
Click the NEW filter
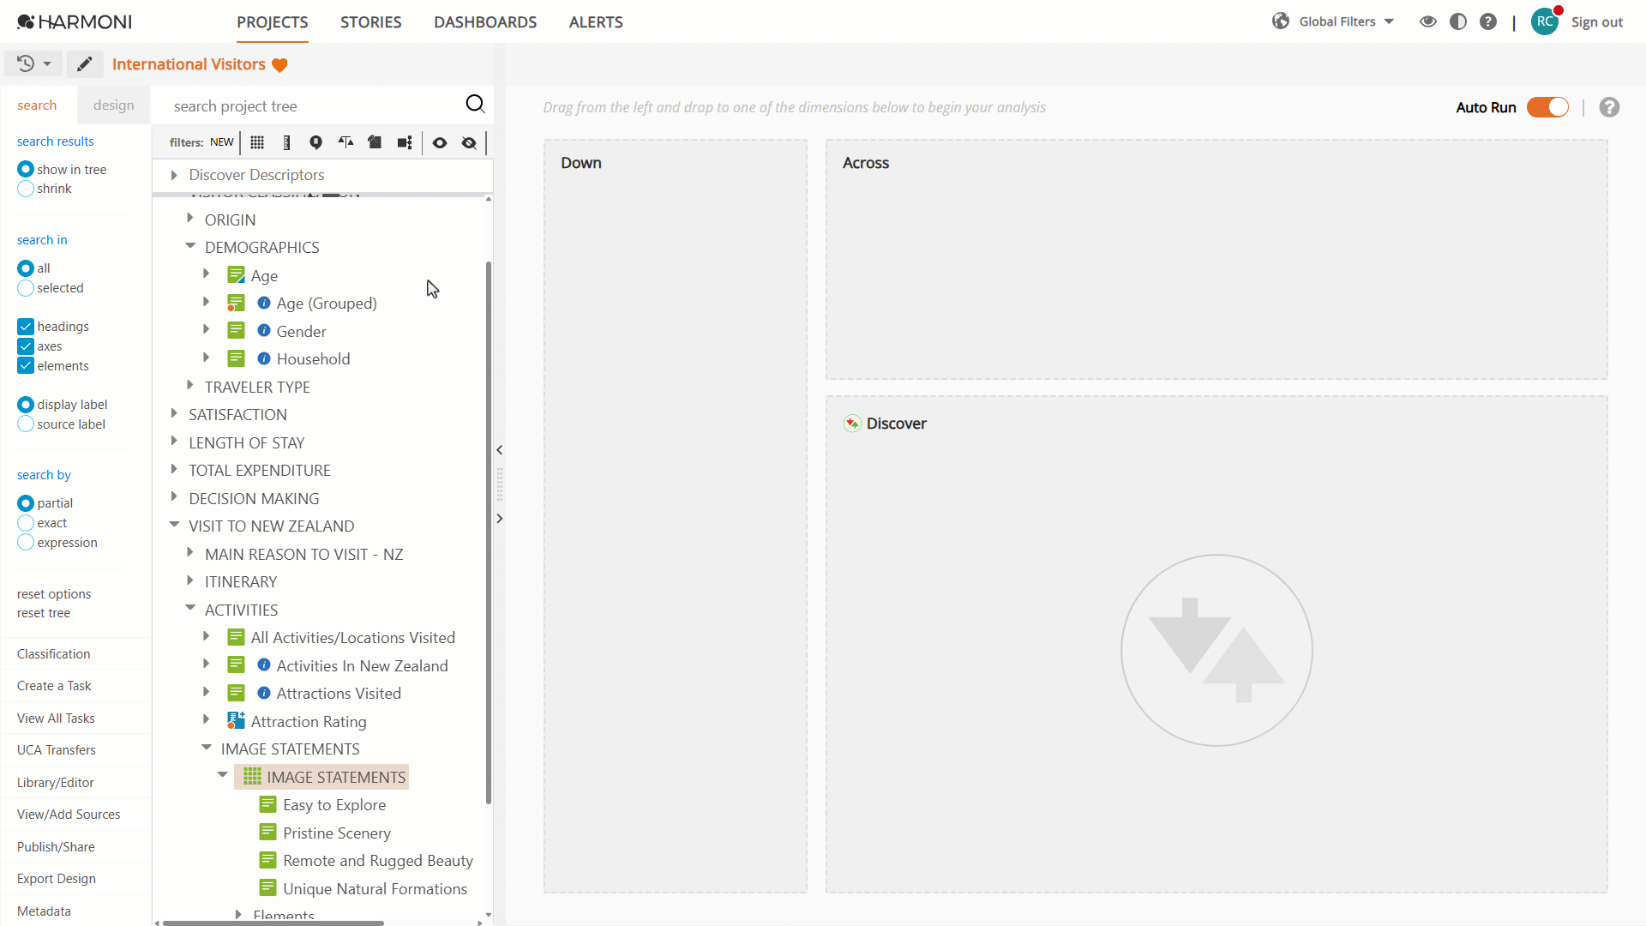[221, 142]
